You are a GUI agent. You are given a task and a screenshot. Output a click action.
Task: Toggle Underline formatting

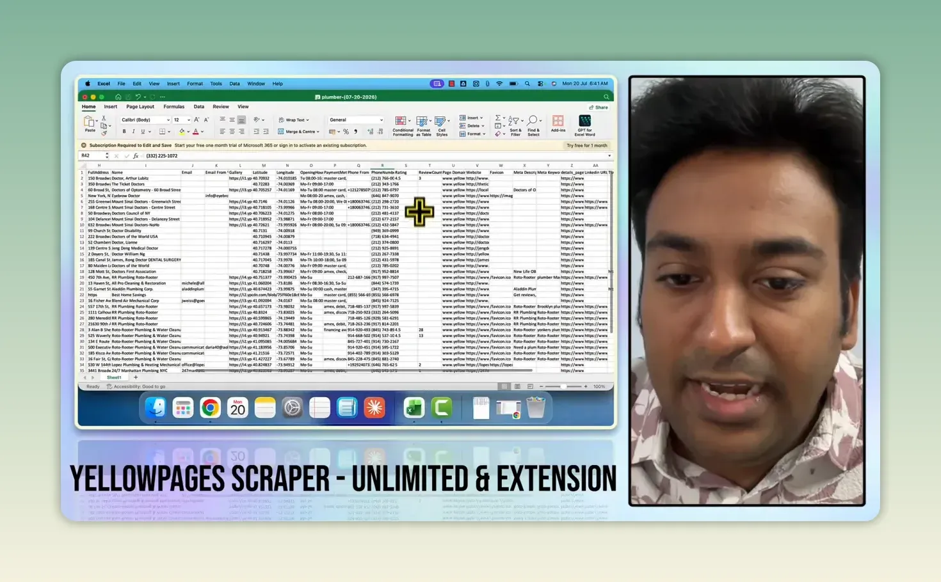[x=142, y=132]
